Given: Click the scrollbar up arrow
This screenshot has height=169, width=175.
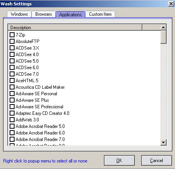Looking at the screenshot, I should [x=163, y=27].
